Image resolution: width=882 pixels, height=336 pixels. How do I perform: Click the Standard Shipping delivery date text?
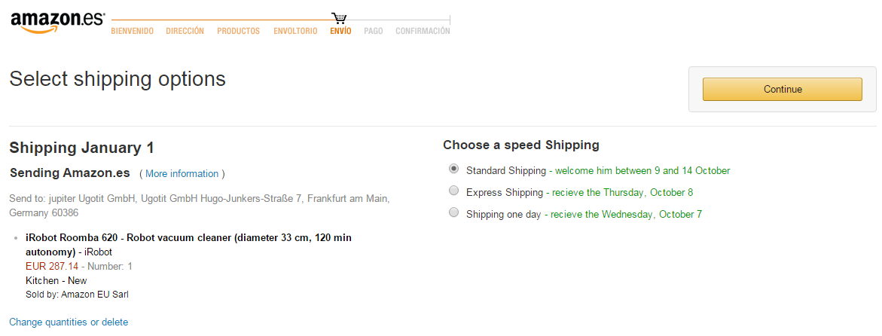tap(642, 170)
